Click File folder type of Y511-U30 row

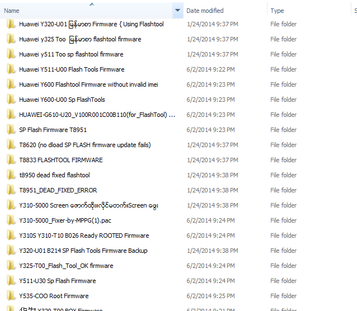(284, 281)
